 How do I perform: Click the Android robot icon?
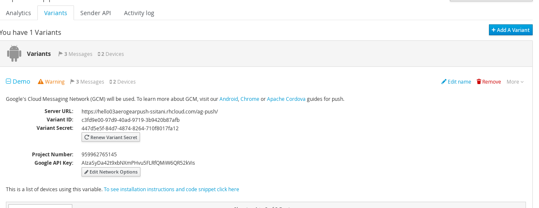pos(14,54)
